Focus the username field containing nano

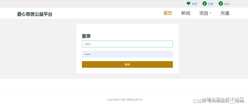(127, 44)
